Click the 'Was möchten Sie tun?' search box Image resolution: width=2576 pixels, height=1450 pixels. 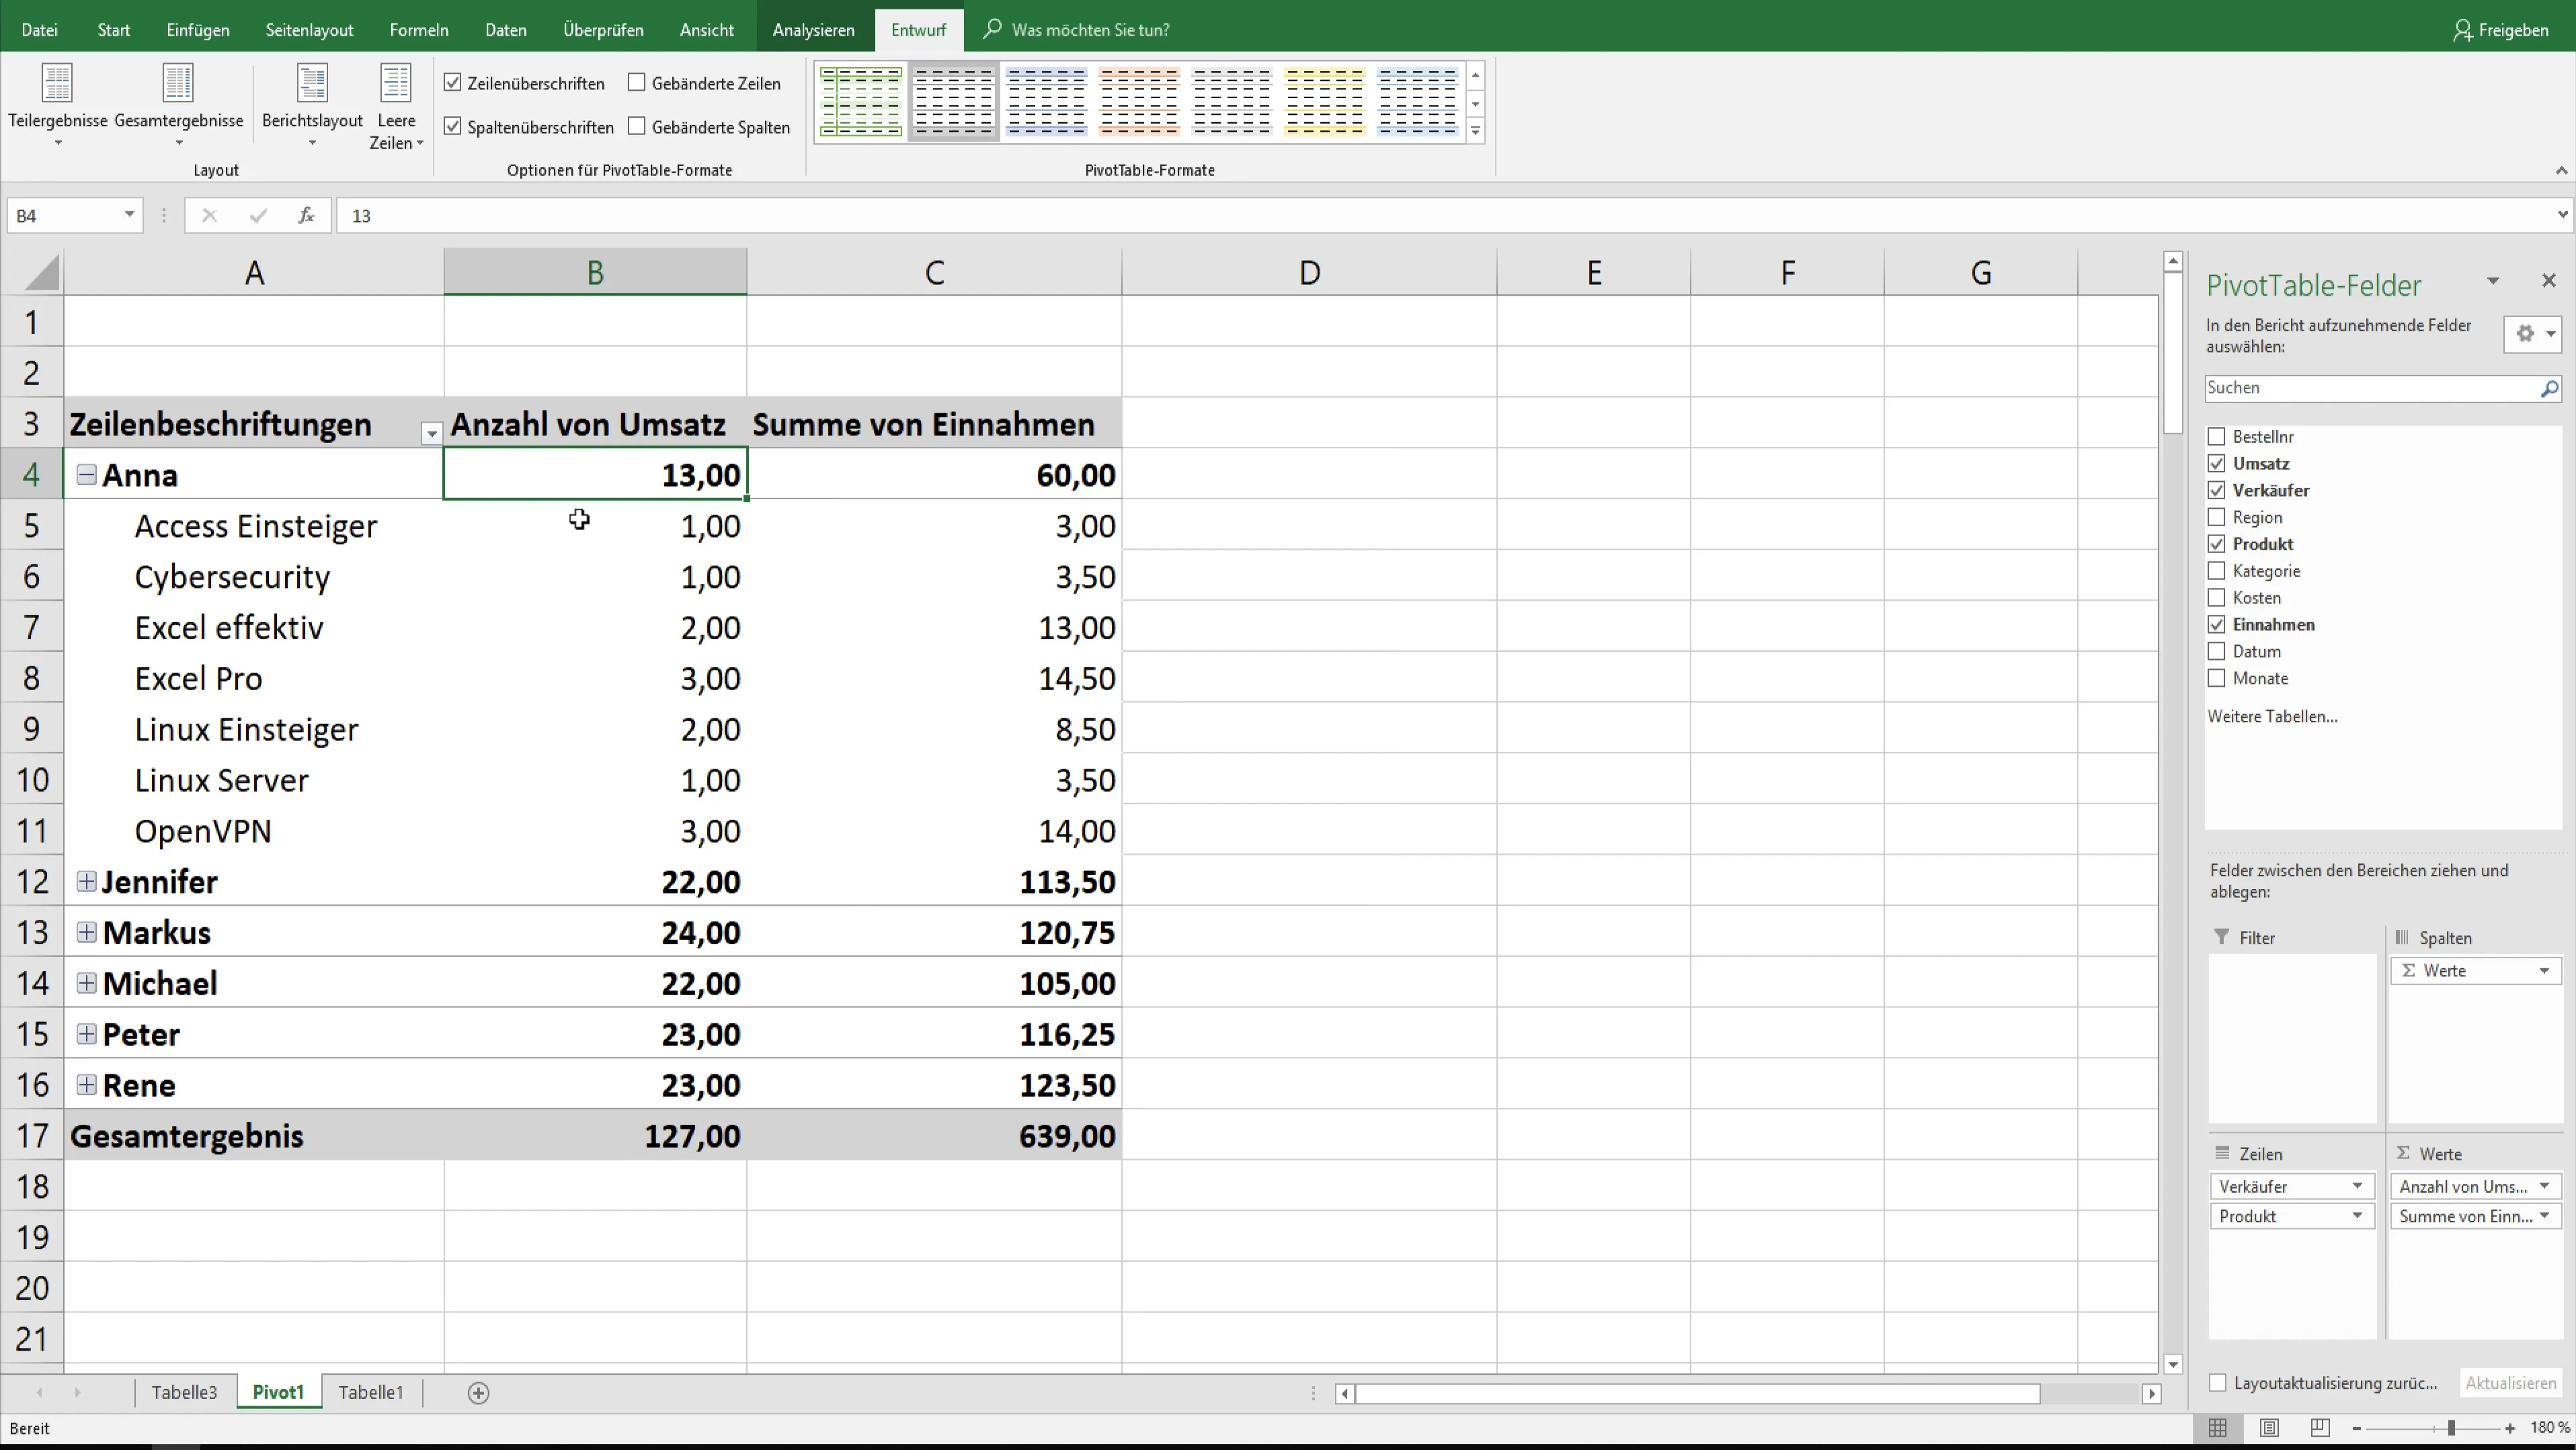coord(1090,30)
